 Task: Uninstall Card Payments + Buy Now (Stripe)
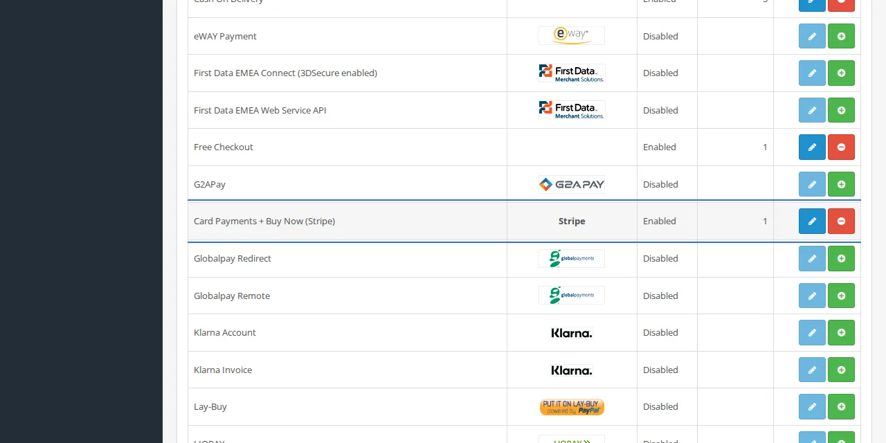coord(841,221)
